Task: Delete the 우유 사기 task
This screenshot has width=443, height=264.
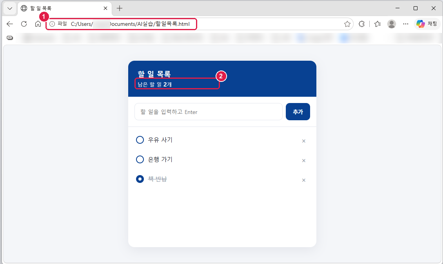Action: pyautogui.click(x=304, y=141)
